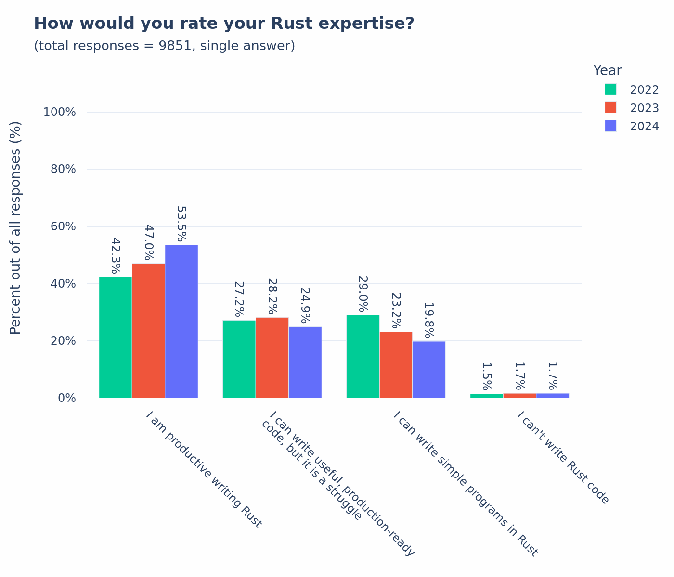Click the chart title about Rust expertise

[x=224, y=24]
